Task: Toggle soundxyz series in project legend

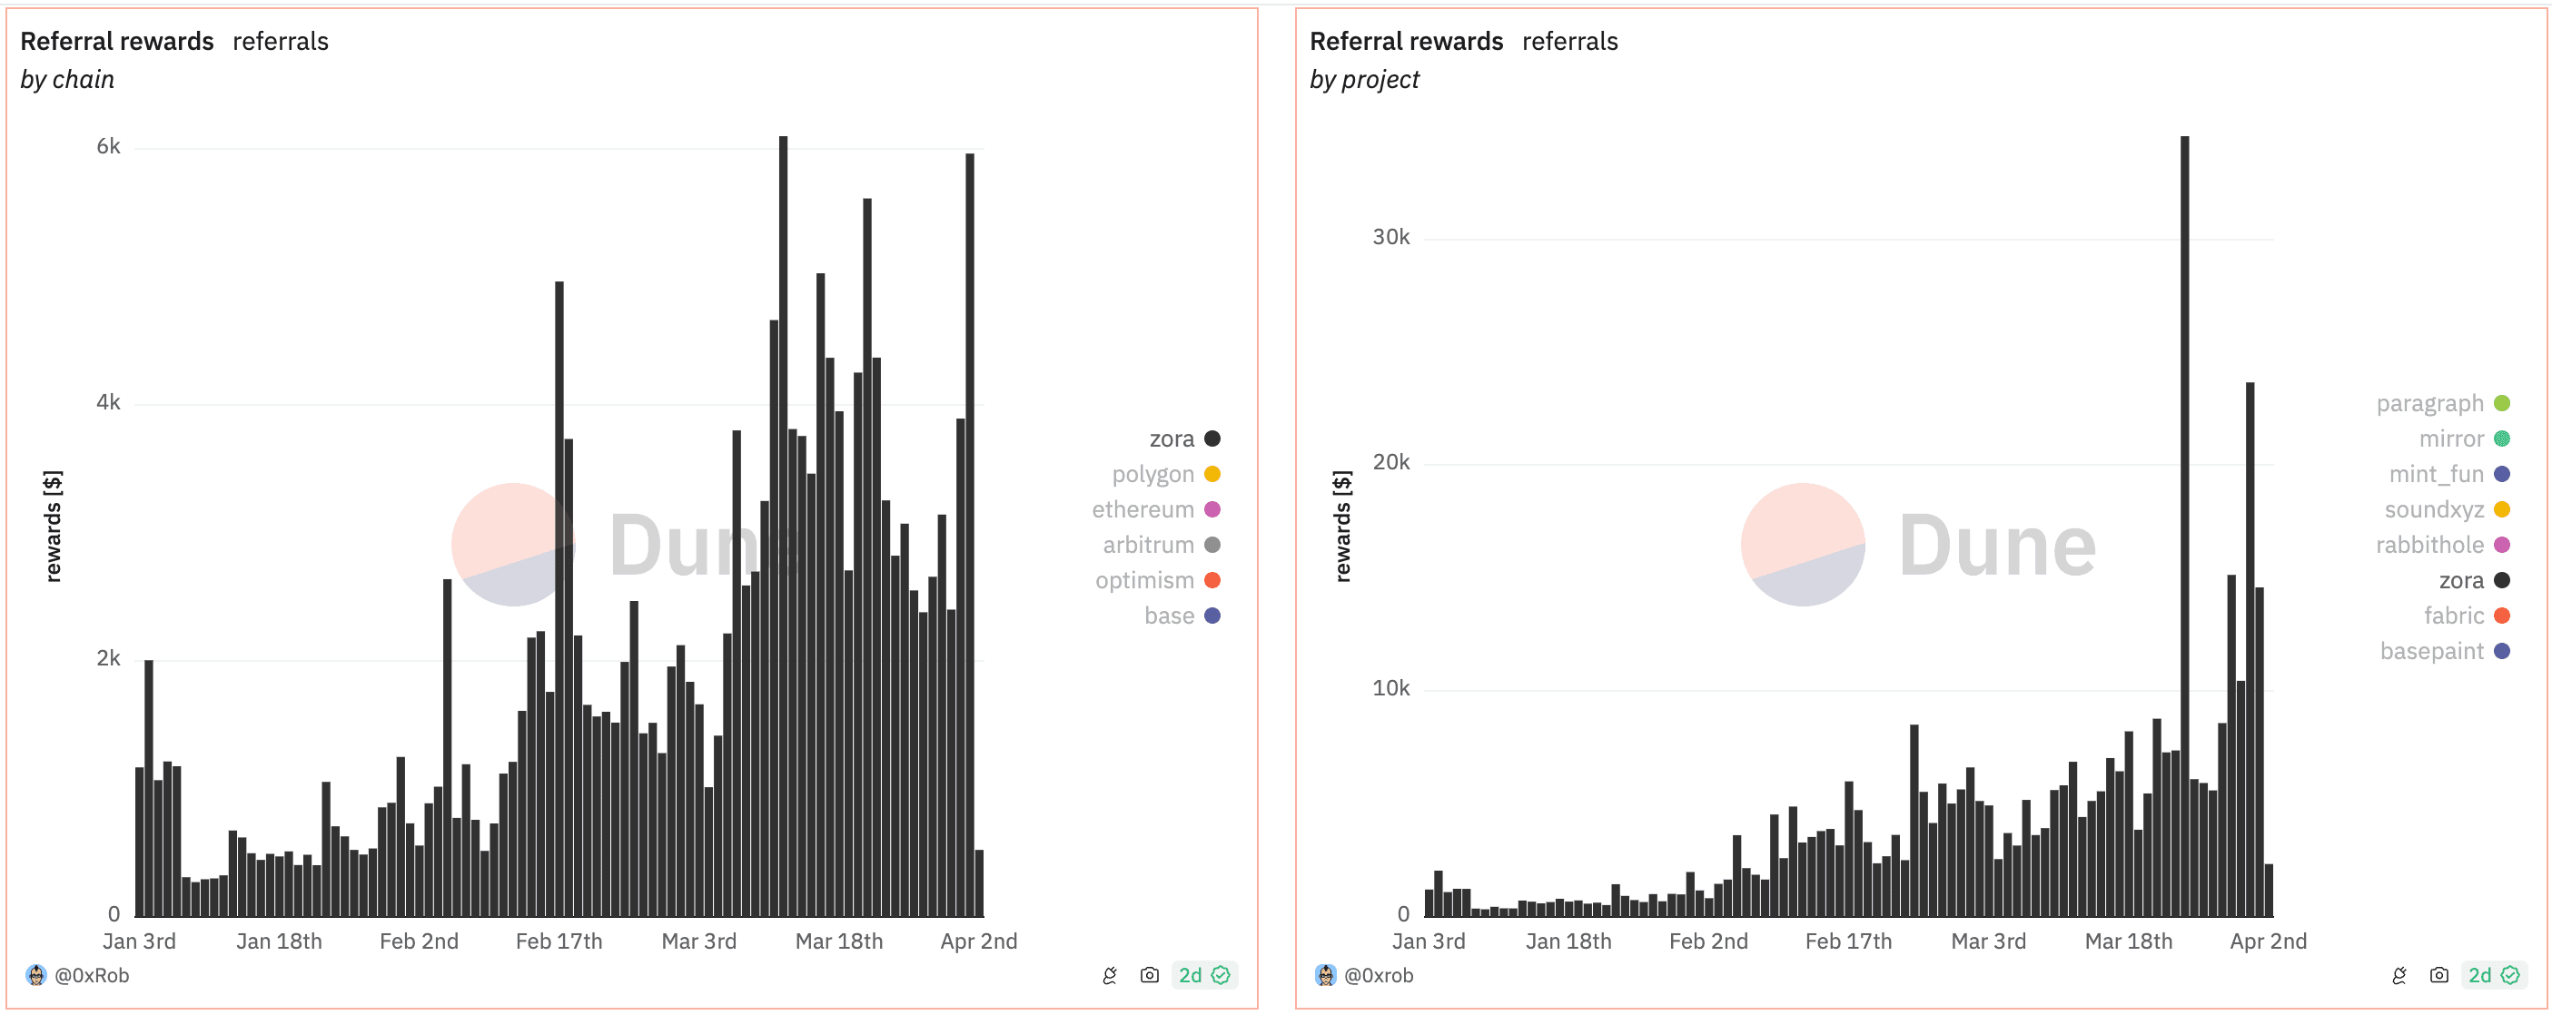Action: 2446,510
